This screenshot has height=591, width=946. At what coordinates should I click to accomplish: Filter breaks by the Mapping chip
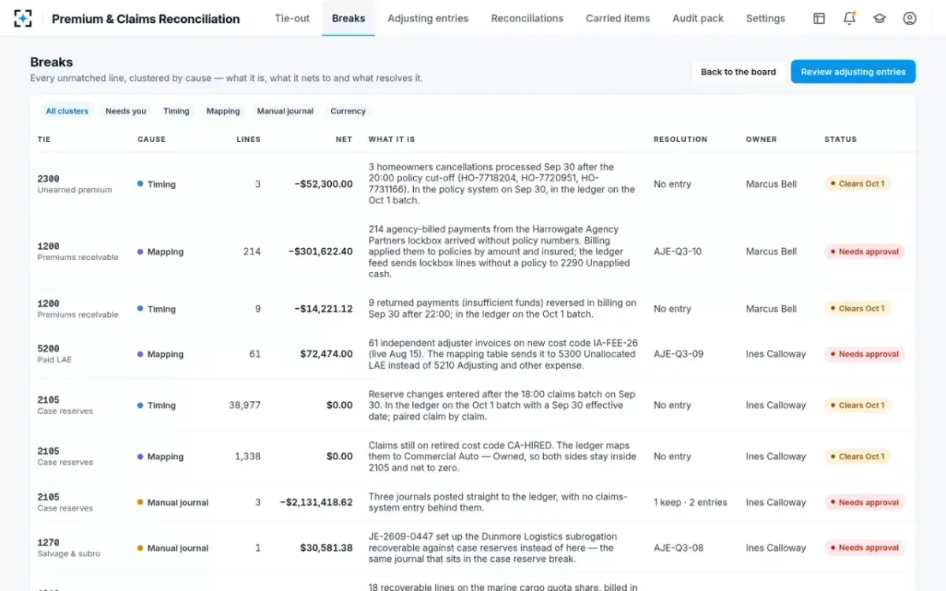pos(223,111)
